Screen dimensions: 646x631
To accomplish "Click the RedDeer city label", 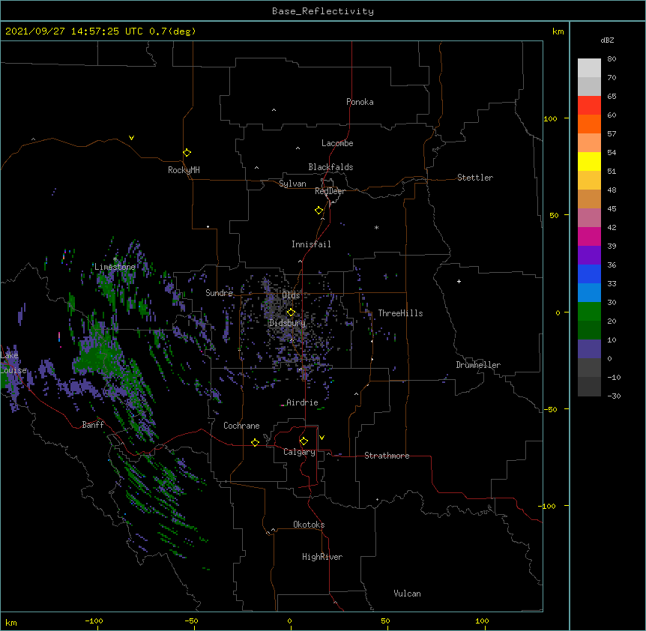I will 330,191.
